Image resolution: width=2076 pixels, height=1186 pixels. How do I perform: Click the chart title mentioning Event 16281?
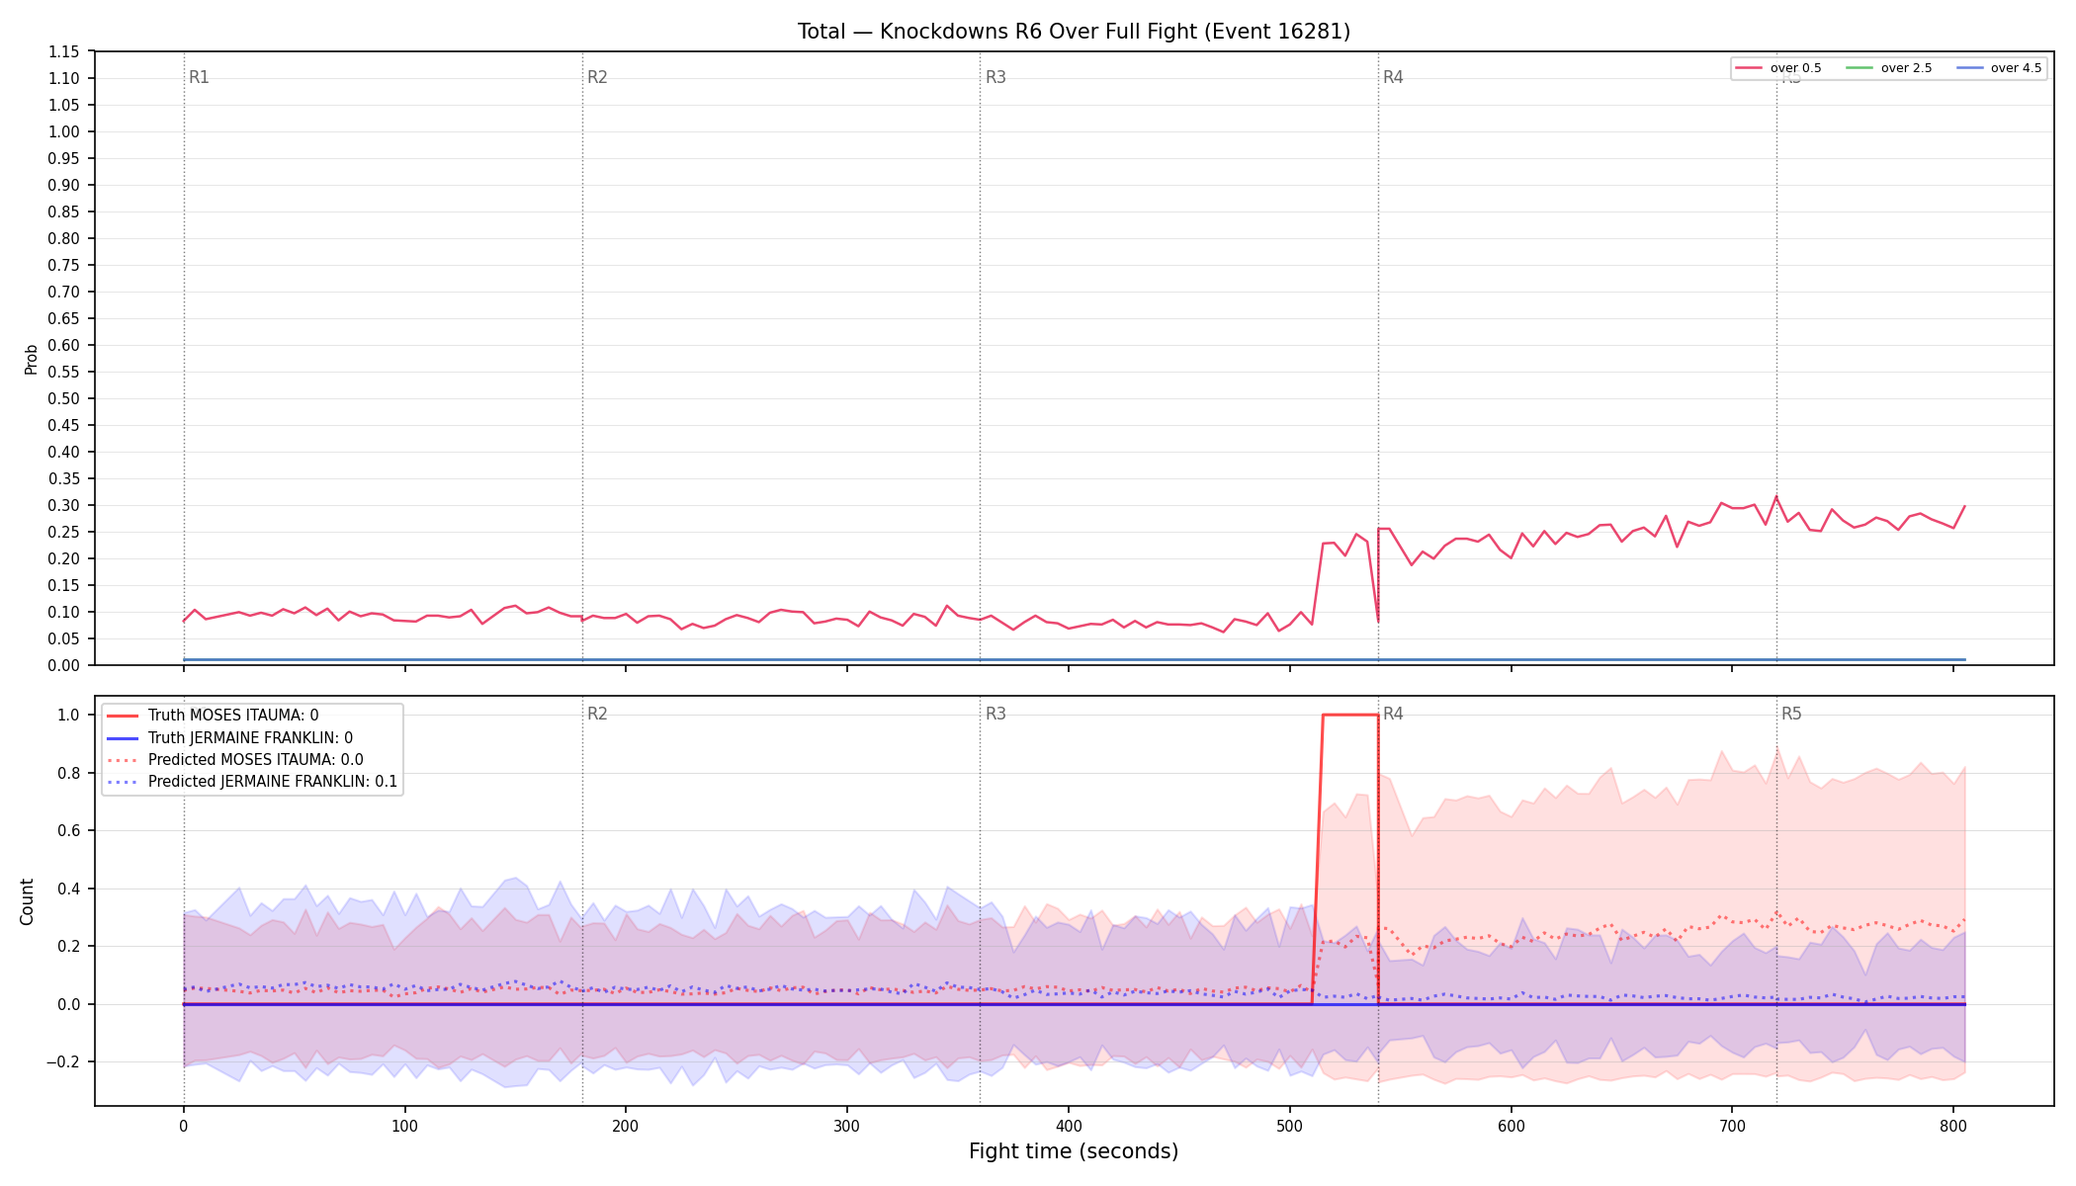[x=1074, y=32]
